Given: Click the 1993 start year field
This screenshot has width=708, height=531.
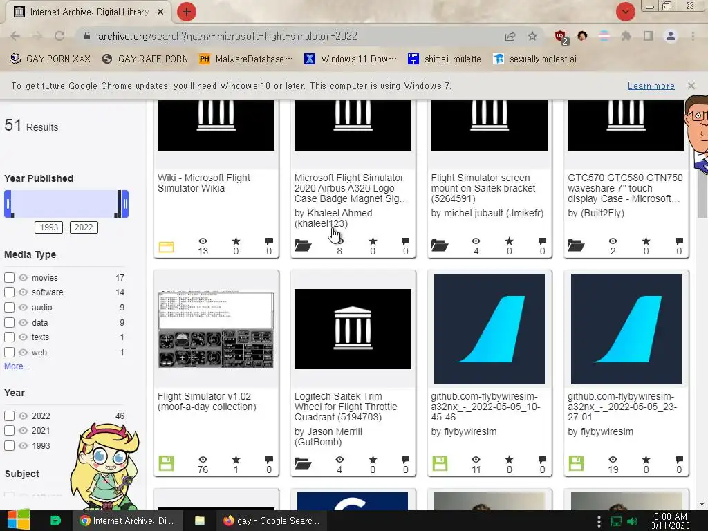Looking at the screenshot, I should tap(49, 227).
